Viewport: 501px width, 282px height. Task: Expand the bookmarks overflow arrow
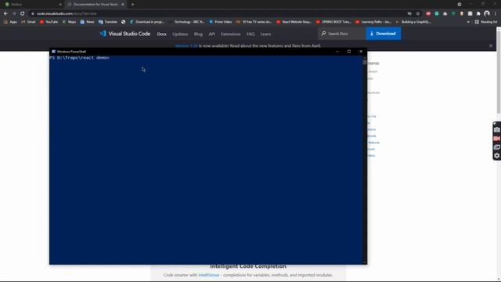468,22
